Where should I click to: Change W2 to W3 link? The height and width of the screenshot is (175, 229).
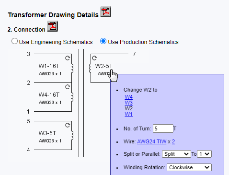(129, 103)
